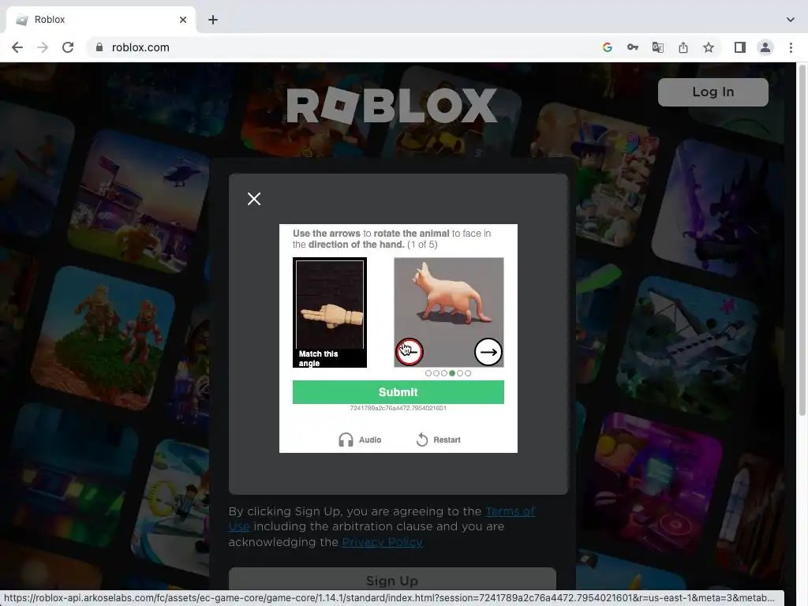The width and height of the screenshot is (808, 606).
Task: Close the captcha dialog with X
Action: tap(254, 199)
